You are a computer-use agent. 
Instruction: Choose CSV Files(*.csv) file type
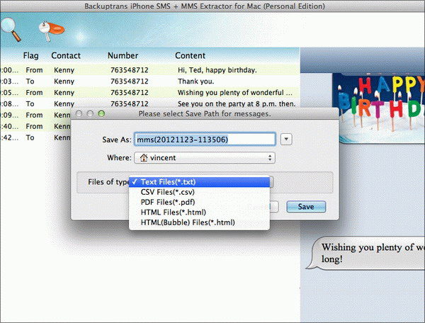tap(200, 192)
